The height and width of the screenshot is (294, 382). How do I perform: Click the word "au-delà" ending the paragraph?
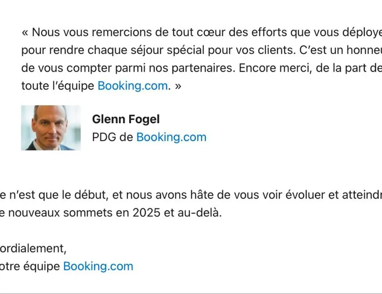coord(199,213)
